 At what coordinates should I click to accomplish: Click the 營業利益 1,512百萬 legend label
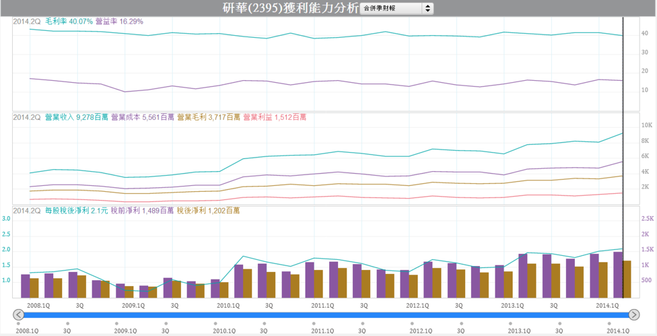pyautogui.click(x=275, y=117)
